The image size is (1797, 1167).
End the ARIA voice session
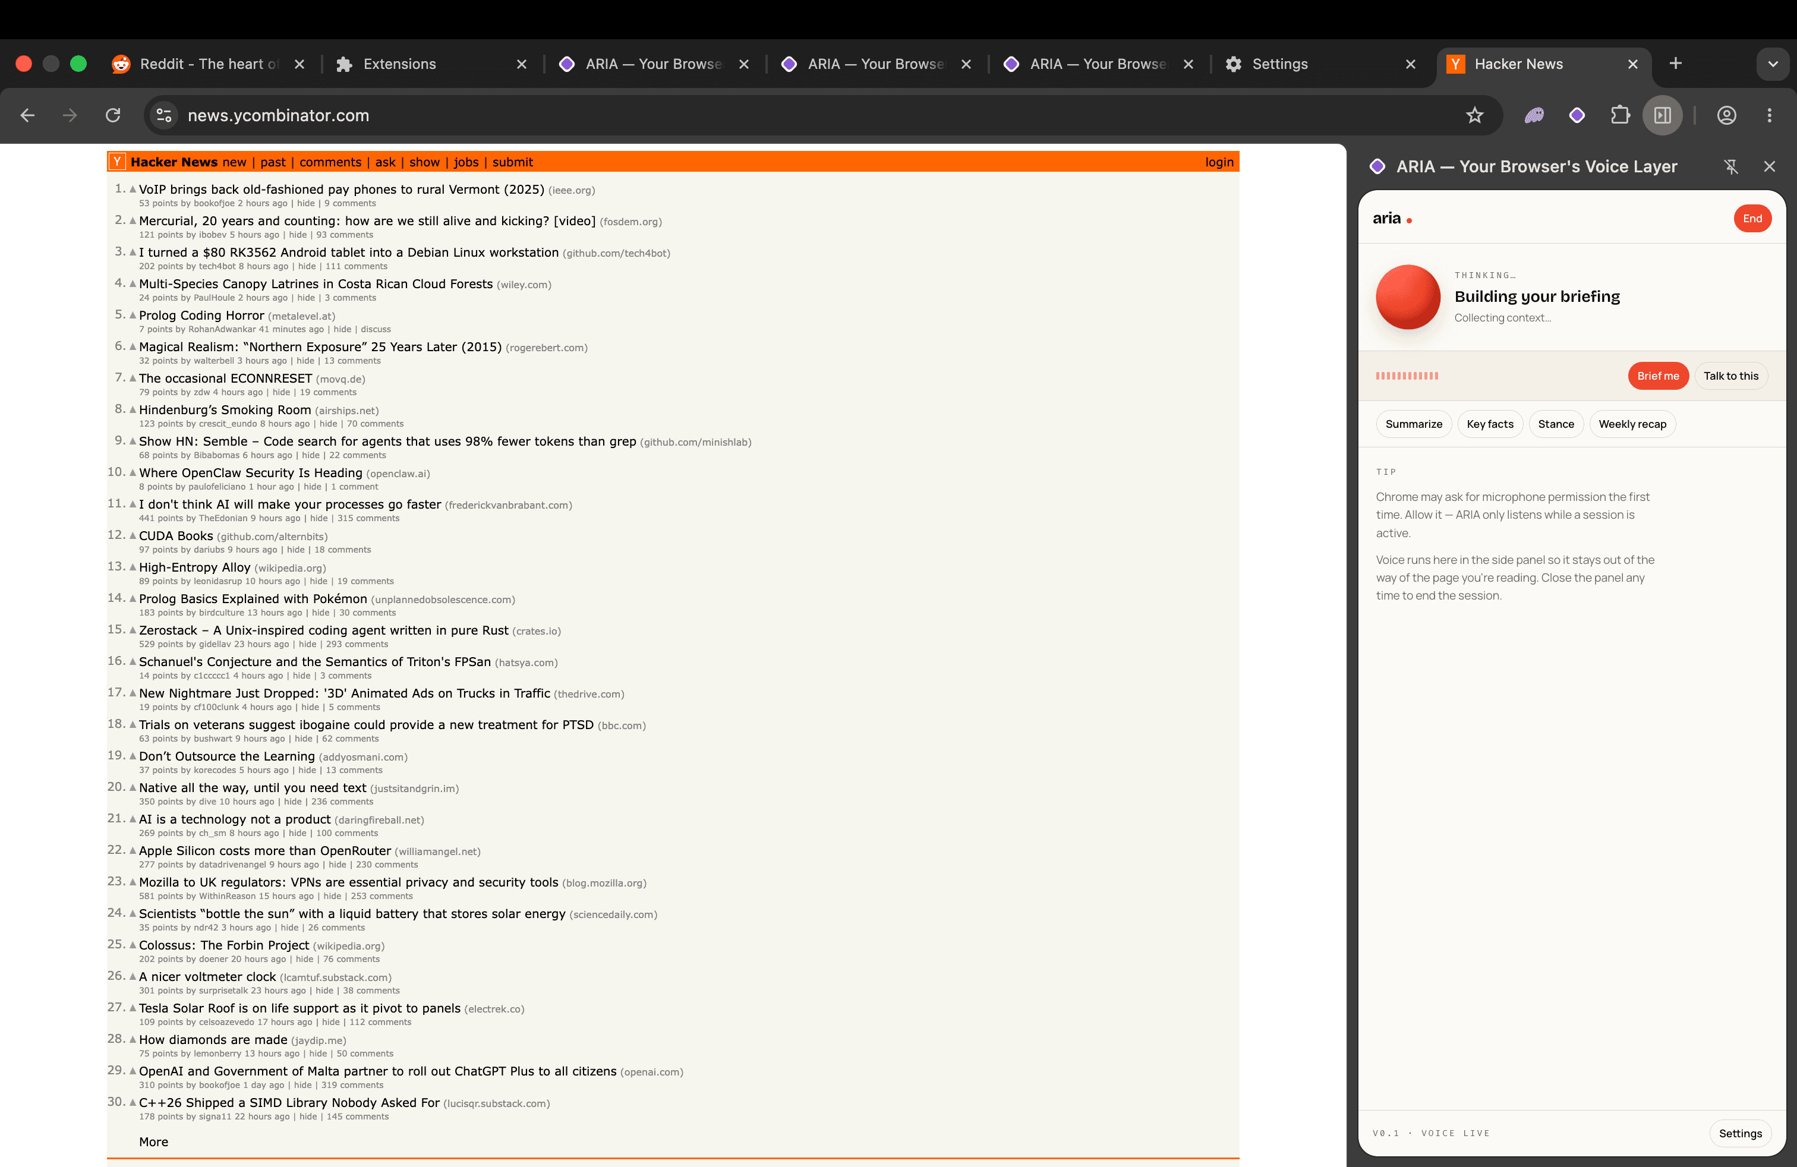pyautogui.click(x=1752, y=218)
